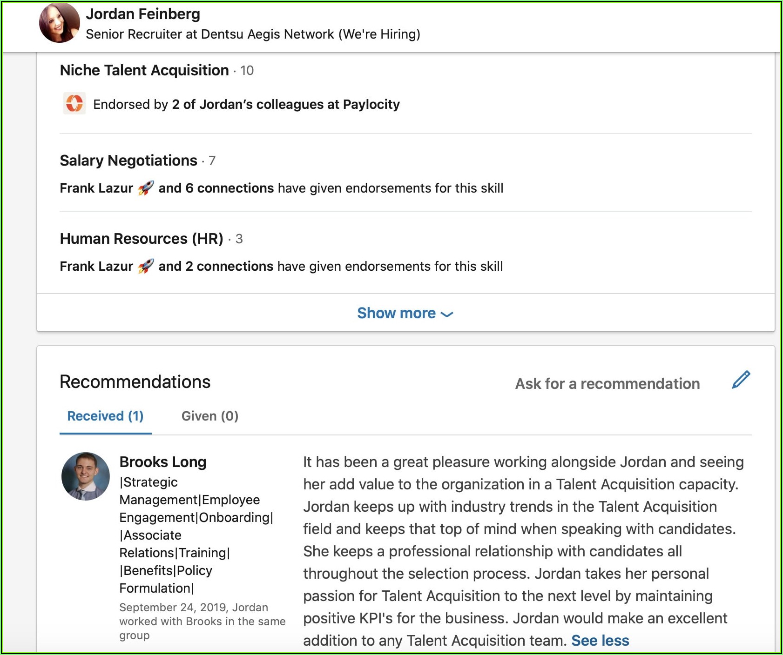This screenshot has width=783, height=655.
Task: Click Jordan Feinberg's profile photo in header
Action: (59, 23)
